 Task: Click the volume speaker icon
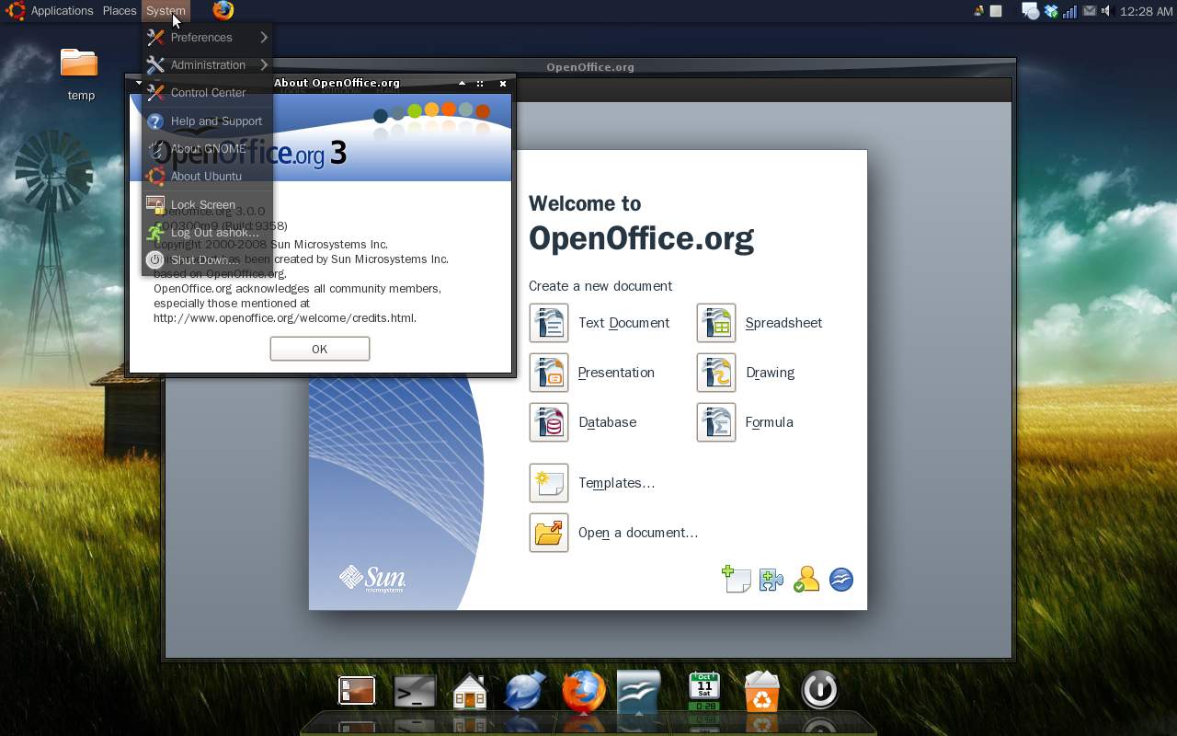tap(1106, 11)
